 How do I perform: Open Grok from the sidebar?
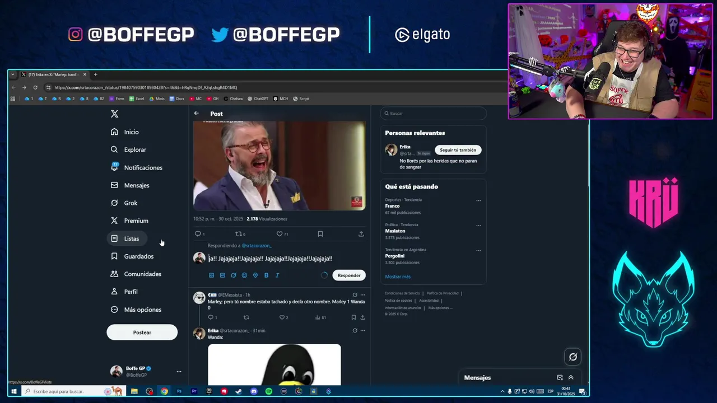click(x=124, y=203)
